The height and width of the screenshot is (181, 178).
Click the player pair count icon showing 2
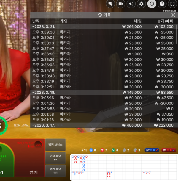coord(124,150)
